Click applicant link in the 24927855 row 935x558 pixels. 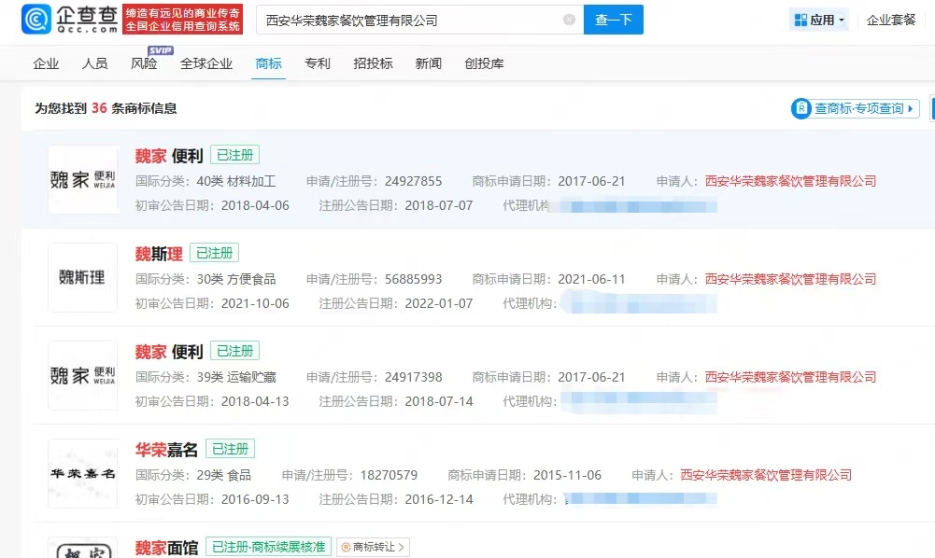791,181
